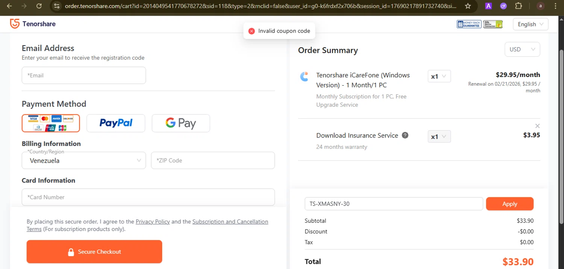Viewport: 564px width, 269px height.
Task: Click the Renewal on 02/21/2026 text
Action: click(504, 87)
